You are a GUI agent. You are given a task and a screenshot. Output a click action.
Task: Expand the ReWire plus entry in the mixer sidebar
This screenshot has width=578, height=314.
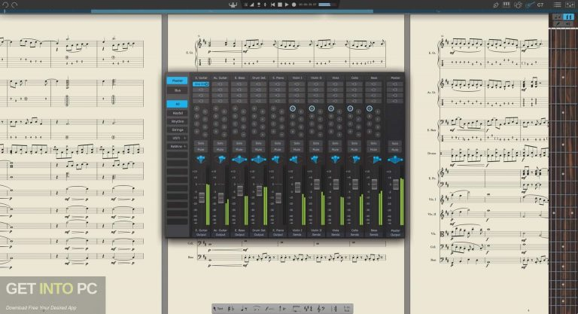tap(178, 147)
